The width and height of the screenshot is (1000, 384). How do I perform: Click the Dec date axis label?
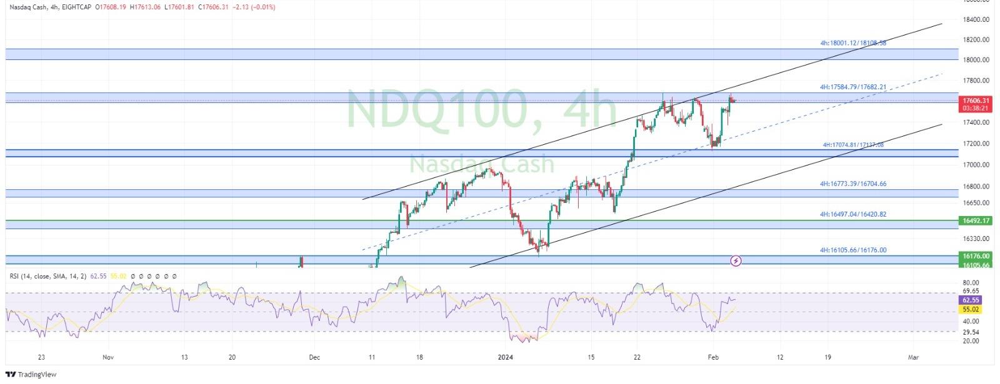pos(314,358)
